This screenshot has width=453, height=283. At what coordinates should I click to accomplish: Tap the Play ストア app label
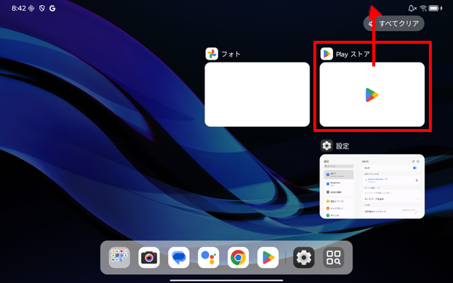point(353,54)
